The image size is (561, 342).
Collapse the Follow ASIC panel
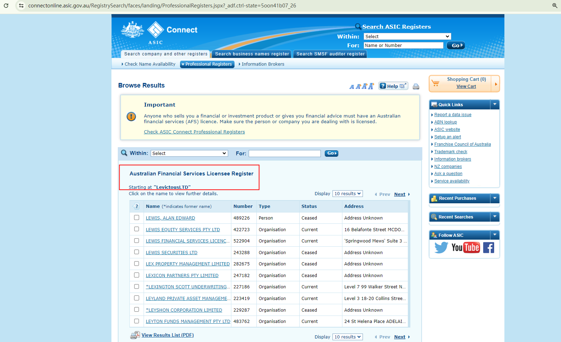pos(495,235)
